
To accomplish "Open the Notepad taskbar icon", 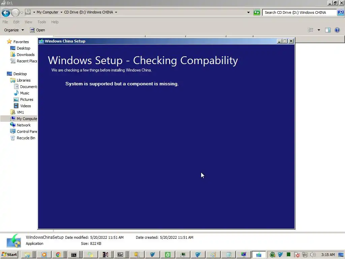I will (x=228, y=255).
